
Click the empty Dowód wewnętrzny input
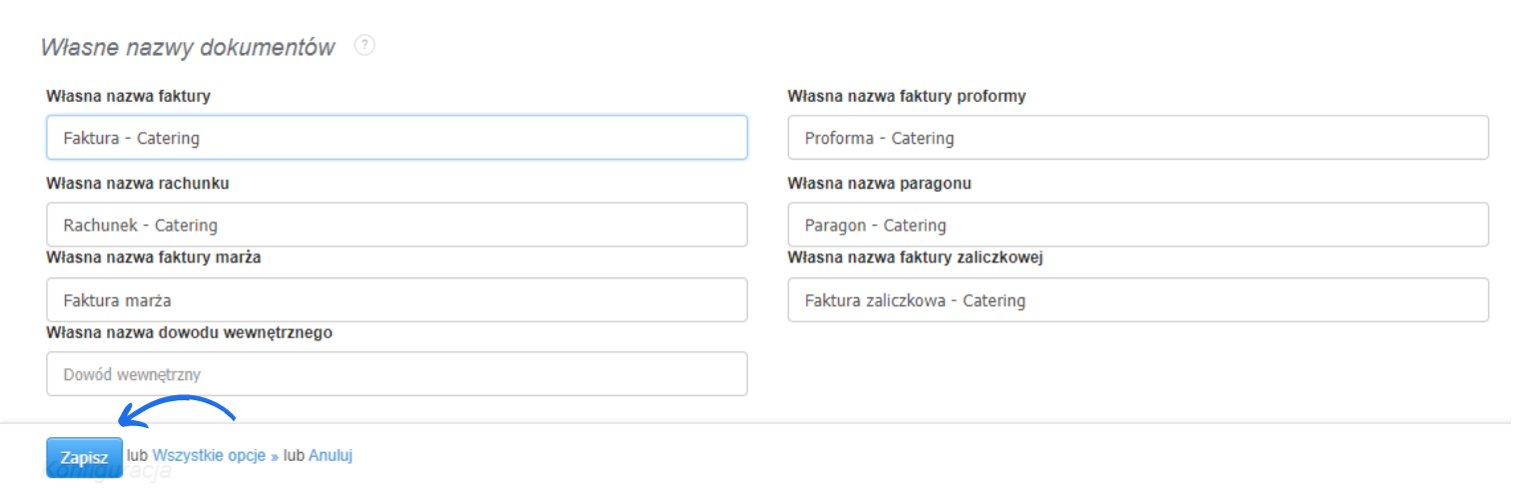pyautogui.click(x=396, y=374)
